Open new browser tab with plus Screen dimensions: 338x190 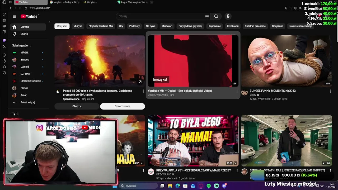(152, 2)
